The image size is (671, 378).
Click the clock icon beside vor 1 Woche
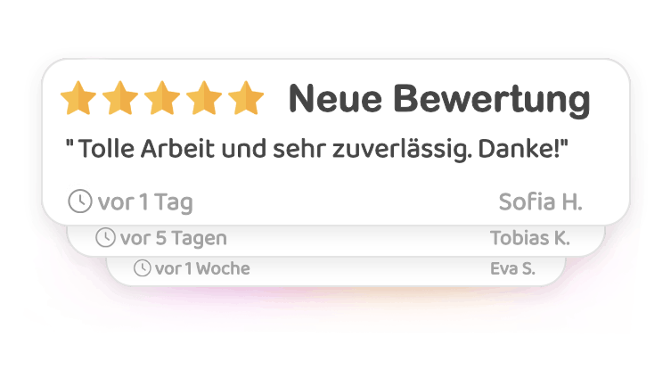pos(143,268)
